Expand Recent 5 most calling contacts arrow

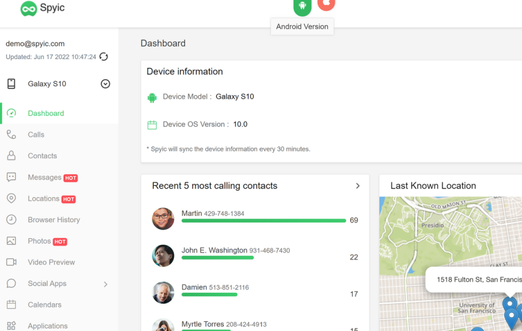click(357, 186)
